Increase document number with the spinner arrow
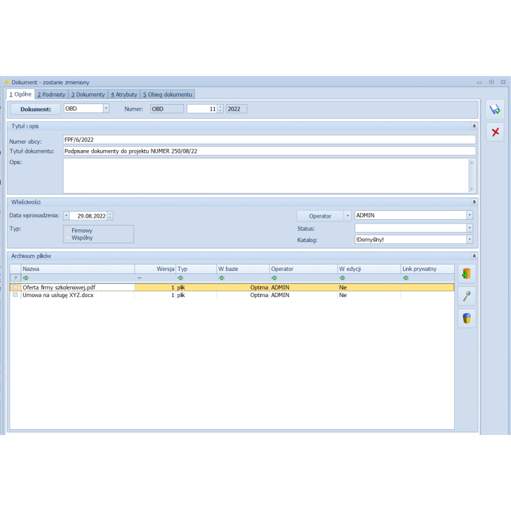511x511 pixels. tap(220, 107)
